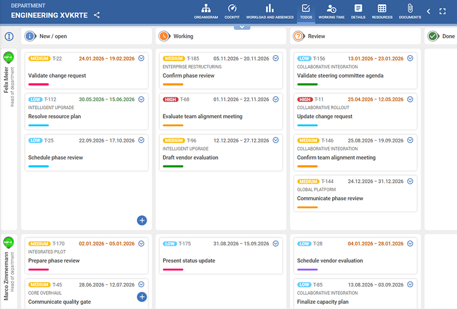Viewport: 457px width, 309px height.
Task: Click the Low priority badge on T-156
Action: 304,59
